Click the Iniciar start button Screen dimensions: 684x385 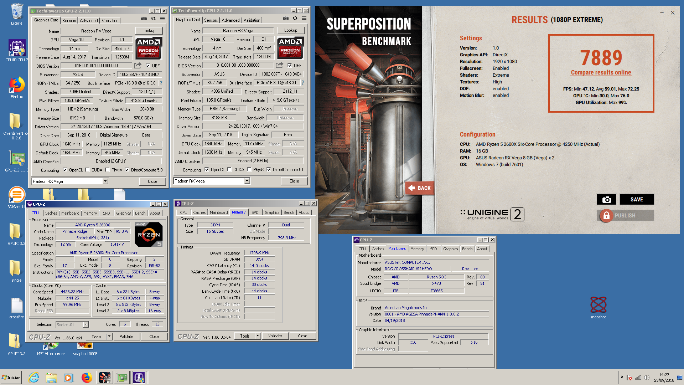coord(11,378)
